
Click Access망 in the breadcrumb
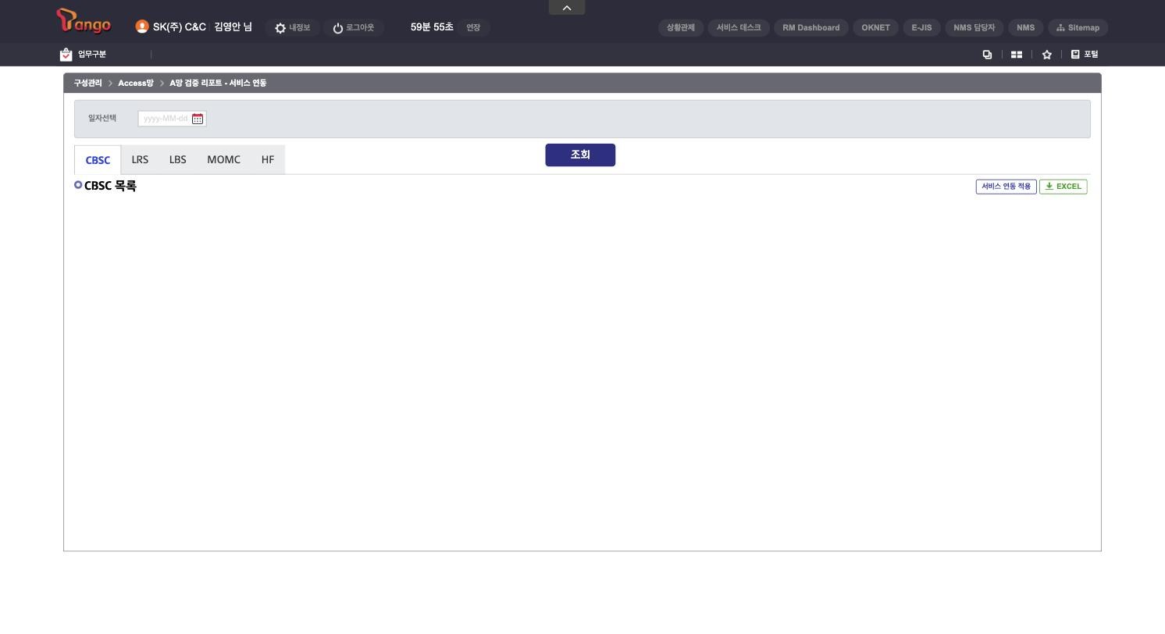point(136,83)
